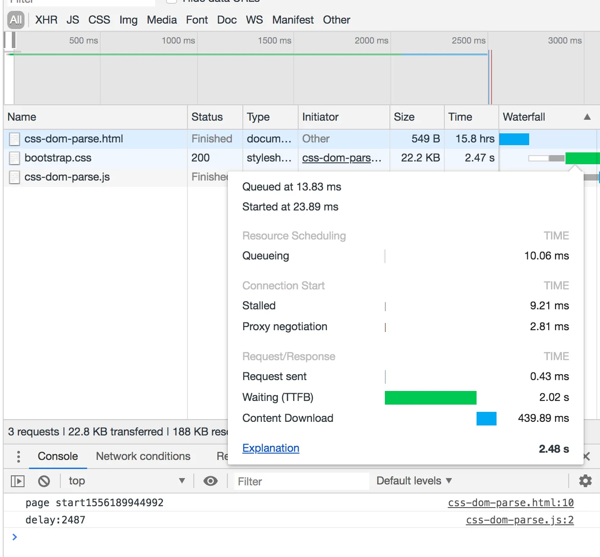Expand the Default levels dropdown
This screenshot has height=557, width=600.
(414, 481)
